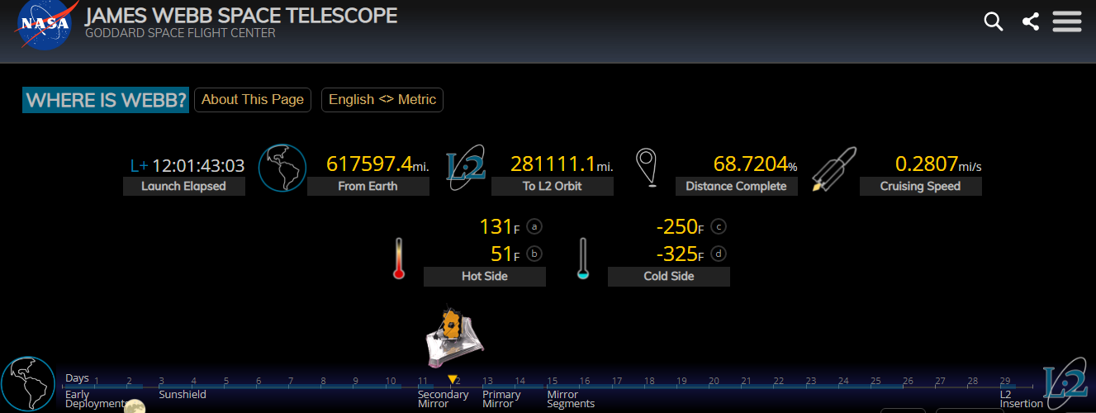Click the yellow current-position marker on timeline

(452, 379)
